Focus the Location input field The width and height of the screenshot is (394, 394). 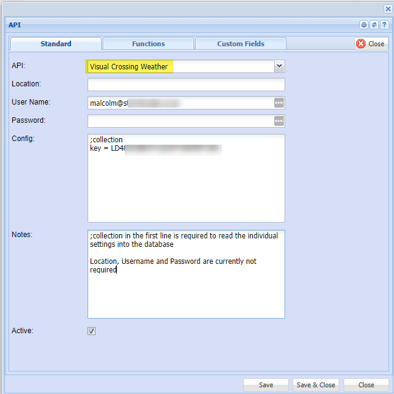tap(186, 85)
